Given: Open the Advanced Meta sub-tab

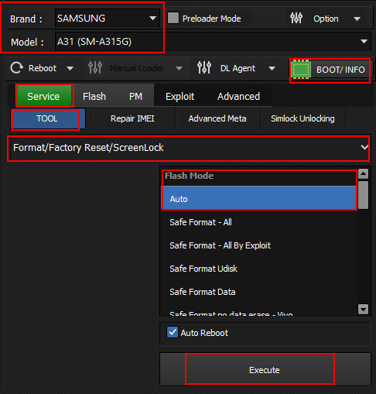Looking at the screenshot, I should 217,118.
